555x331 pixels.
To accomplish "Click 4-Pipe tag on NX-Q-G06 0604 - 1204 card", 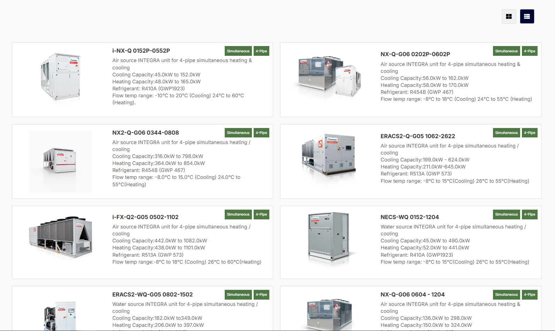I will [x=530, y=294].
